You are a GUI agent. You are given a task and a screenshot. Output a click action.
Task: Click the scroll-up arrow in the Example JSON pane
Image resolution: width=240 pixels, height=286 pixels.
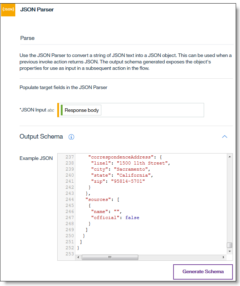click(x=229, y=157)
